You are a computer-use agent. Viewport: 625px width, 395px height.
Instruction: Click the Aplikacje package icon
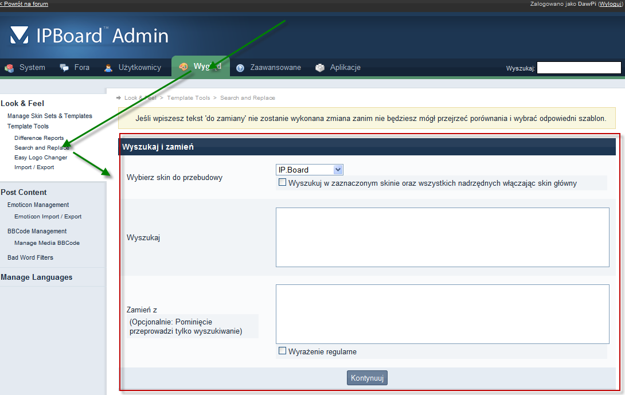[320, 68]
